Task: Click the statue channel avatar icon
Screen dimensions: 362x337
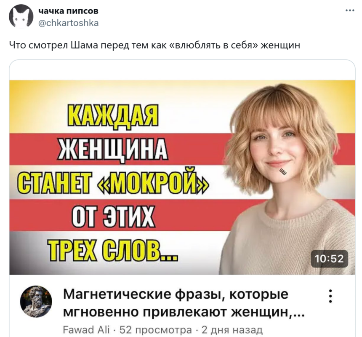Action: tap(36, 302)
